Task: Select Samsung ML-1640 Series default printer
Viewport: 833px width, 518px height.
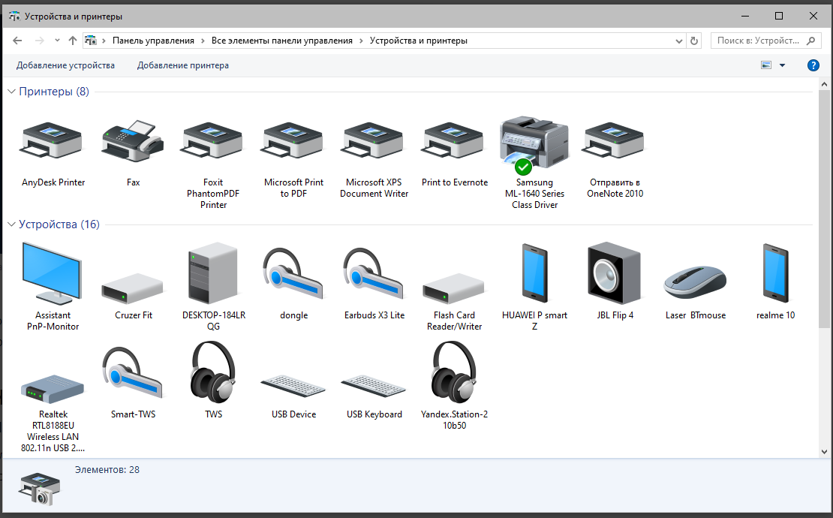Action: [534, 144]
